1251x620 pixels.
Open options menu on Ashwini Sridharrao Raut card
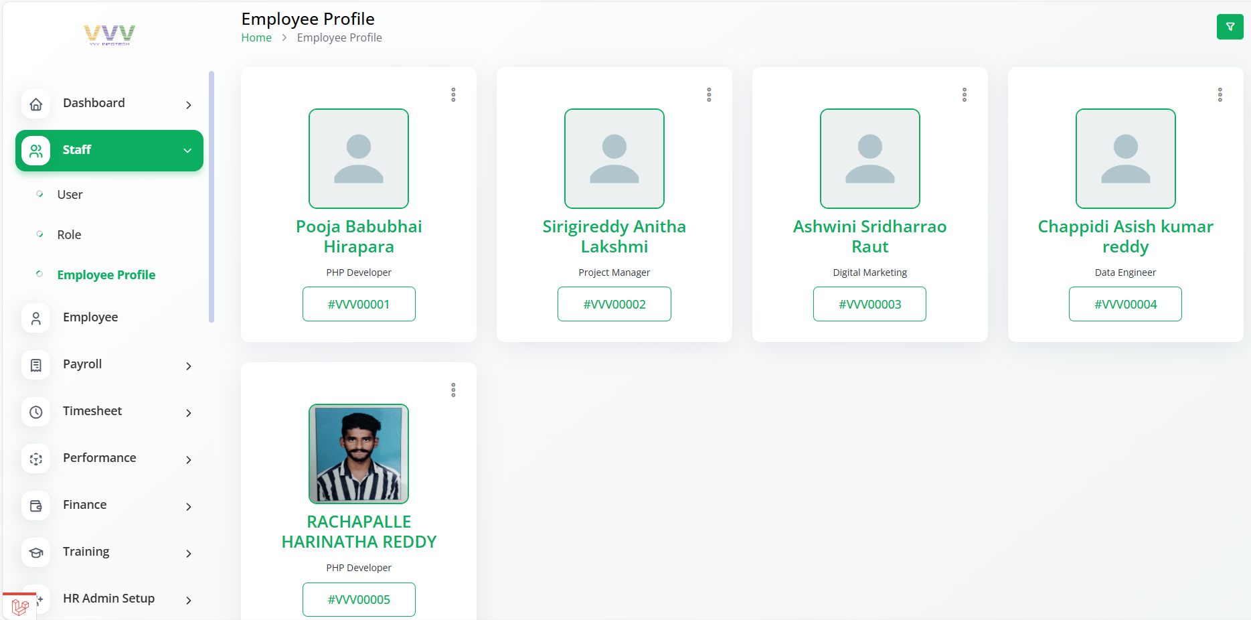click(x=965, y=94)
